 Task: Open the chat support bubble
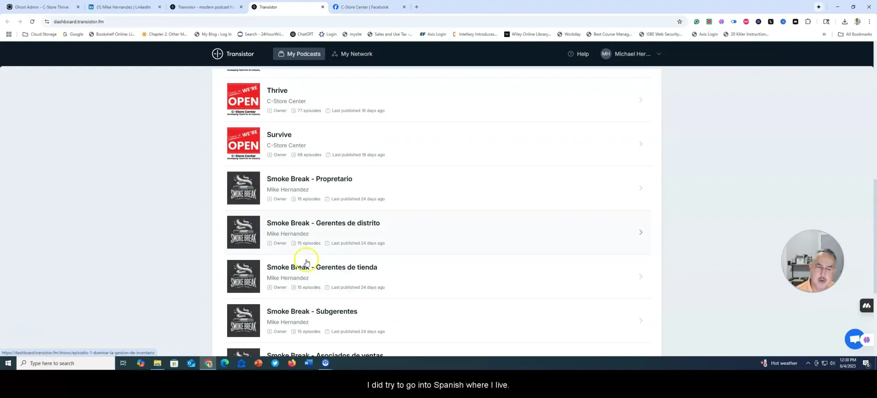click(x=855, y=339)
